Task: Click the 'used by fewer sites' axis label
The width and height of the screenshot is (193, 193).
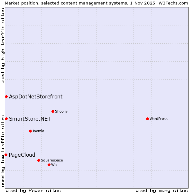Action: point(33,190)
